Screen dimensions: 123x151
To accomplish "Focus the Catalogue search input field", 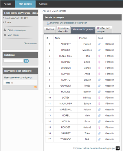I will pos(13,61).
